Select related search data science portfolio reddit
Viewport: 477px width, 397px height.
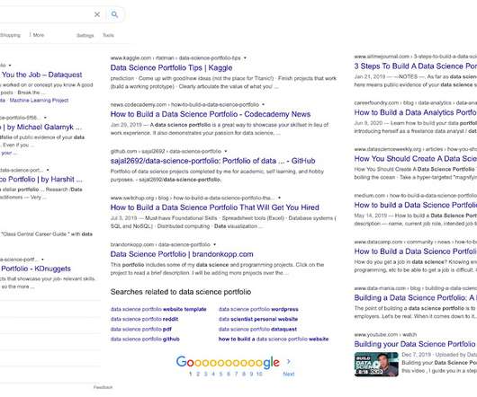(x=145, y=319)
